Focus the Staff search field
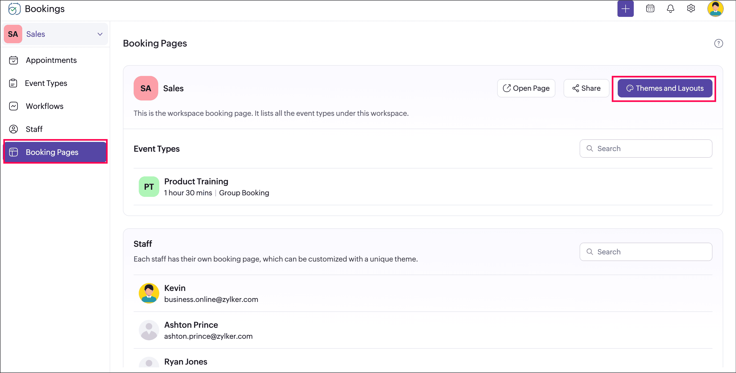Viewport: 736px width, 373px height. pyautogui.click(x=646, y=252)
